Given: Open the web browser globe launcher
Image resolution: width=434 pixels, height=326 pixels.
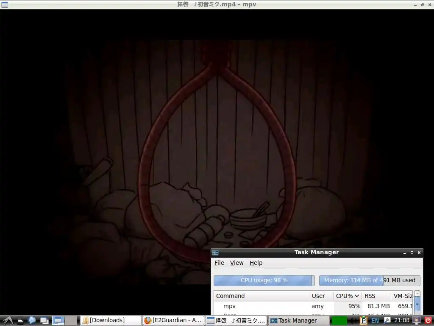Looking at the screenshot, I should [32, 320].
